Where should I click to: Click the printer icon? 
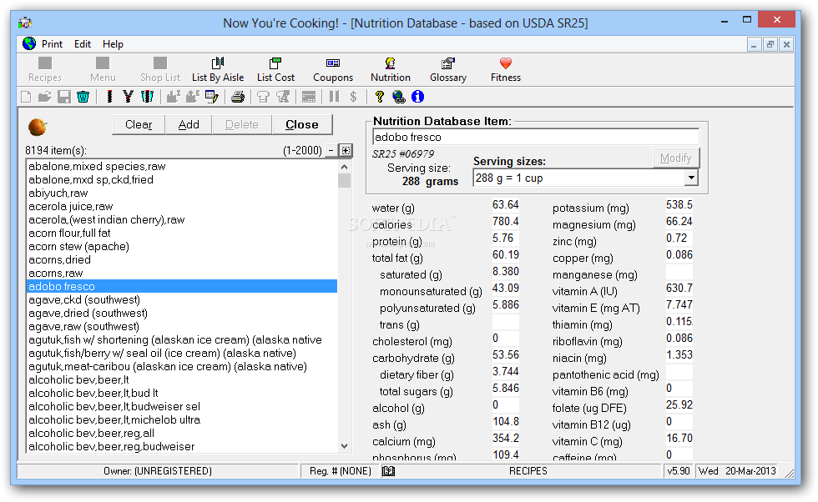[x=238, y=97]
